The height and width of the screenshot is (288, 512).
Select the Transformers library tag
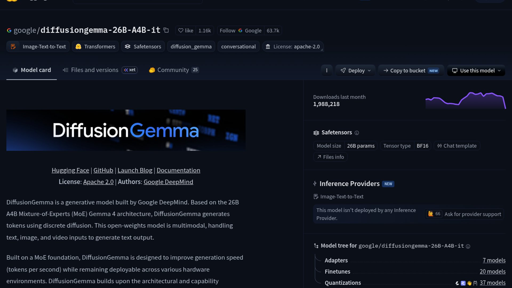(x=95, y=46)
